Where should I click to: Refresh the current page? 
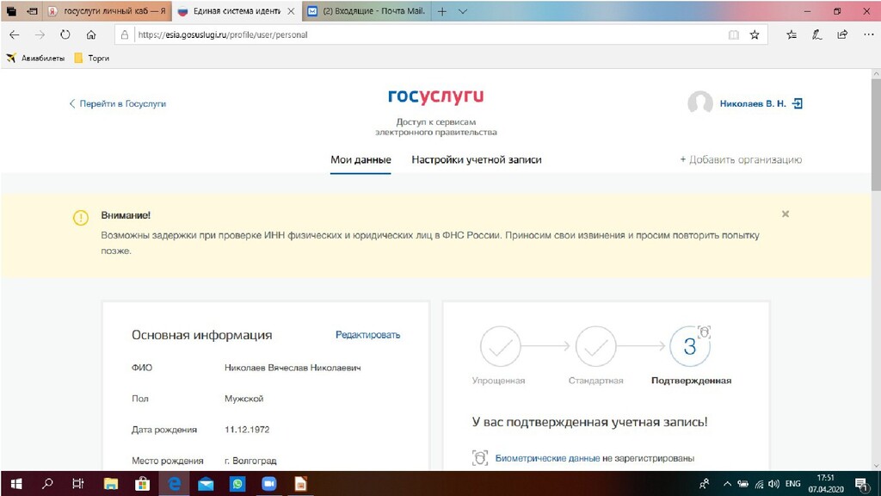point(65,34)
